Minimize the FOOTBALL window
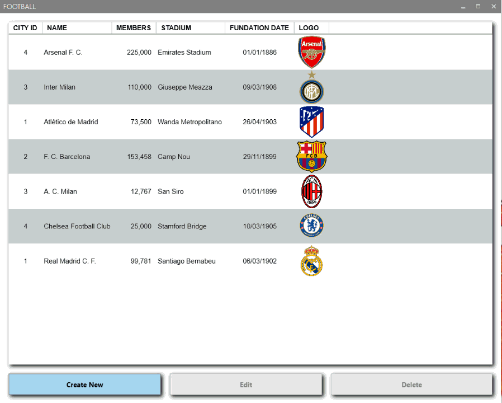Image resolution: width=502 pixels, height=403 pixels. [x=463, y=7]
